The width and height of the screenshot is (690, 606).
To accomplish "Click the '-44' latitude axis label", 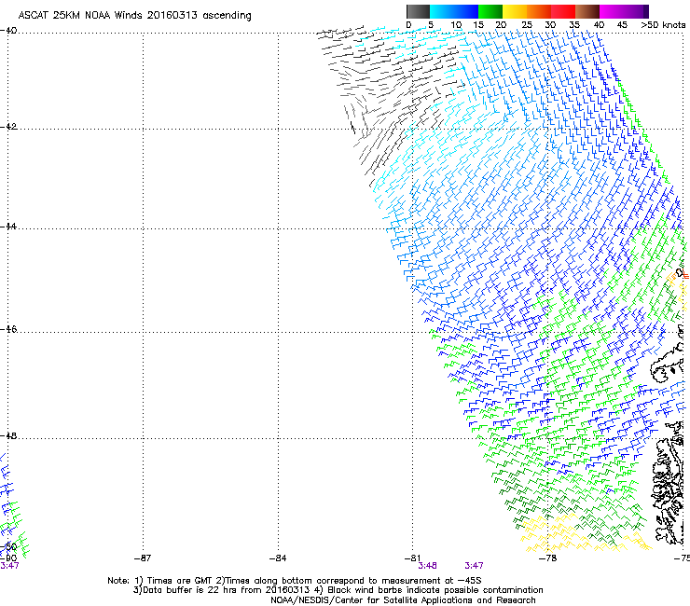I will [8, 227].
